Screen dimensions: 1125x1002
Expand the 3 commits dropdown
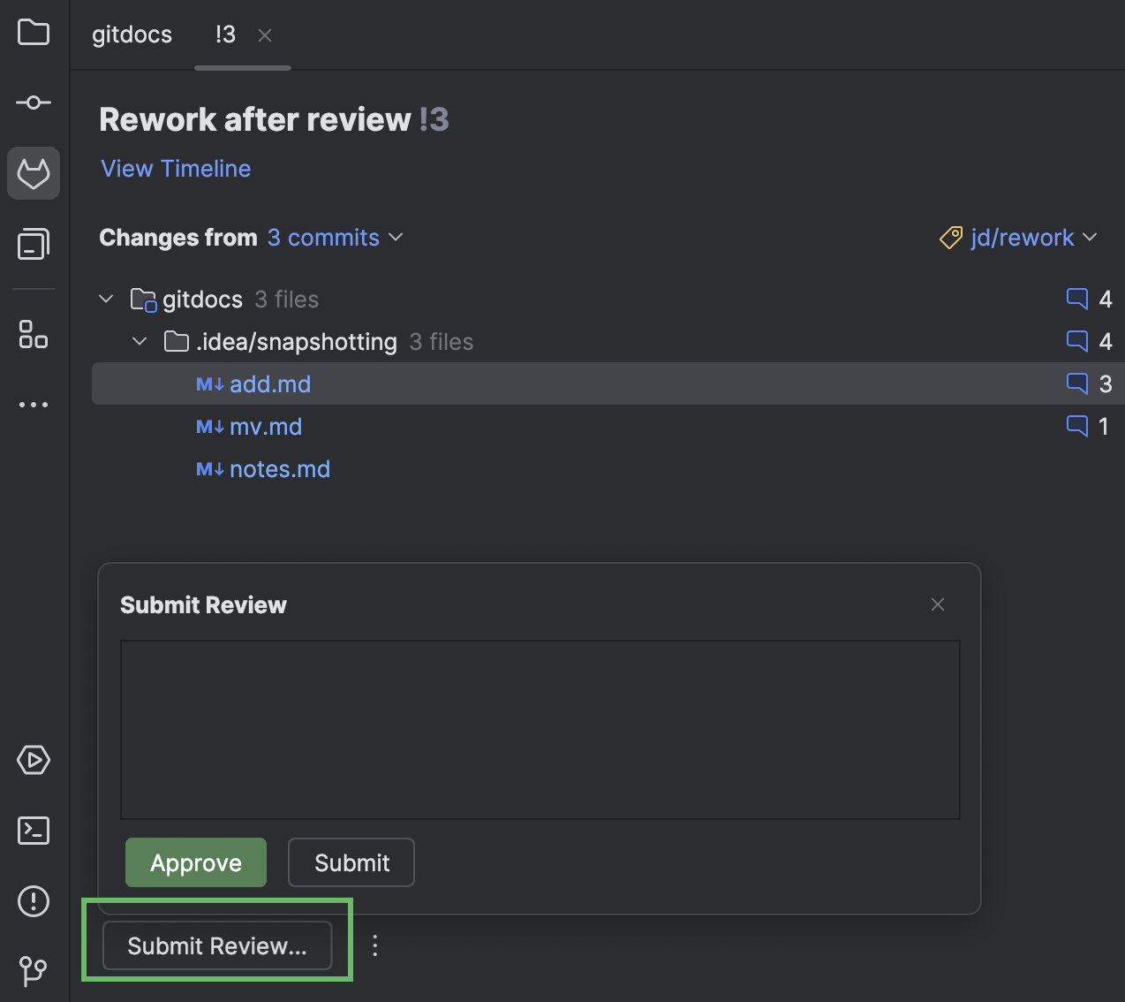pos(336,238)
